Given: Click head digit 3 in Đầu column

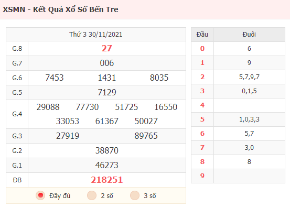Looking at the screenshot, I should click(202, 91).
